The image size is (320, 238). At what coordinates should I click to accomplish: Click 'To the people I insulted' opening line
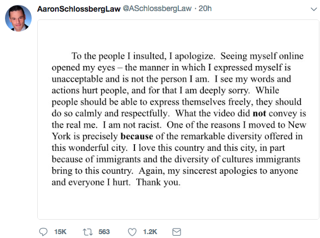coord(119,56)
